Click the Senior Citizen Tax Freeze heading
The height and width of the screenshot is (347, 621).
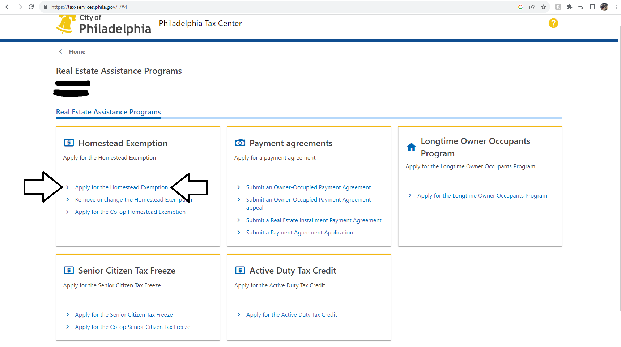(127, 271)
